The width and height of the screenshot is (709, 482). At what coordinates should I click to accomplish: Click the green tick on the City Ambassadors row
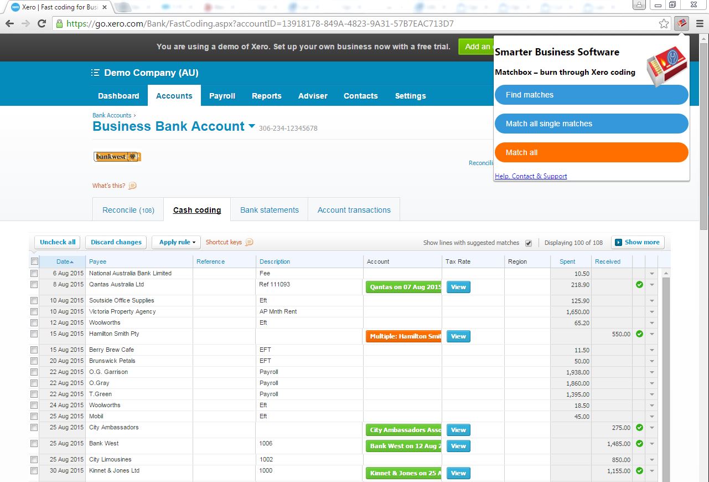coord(639,428)
